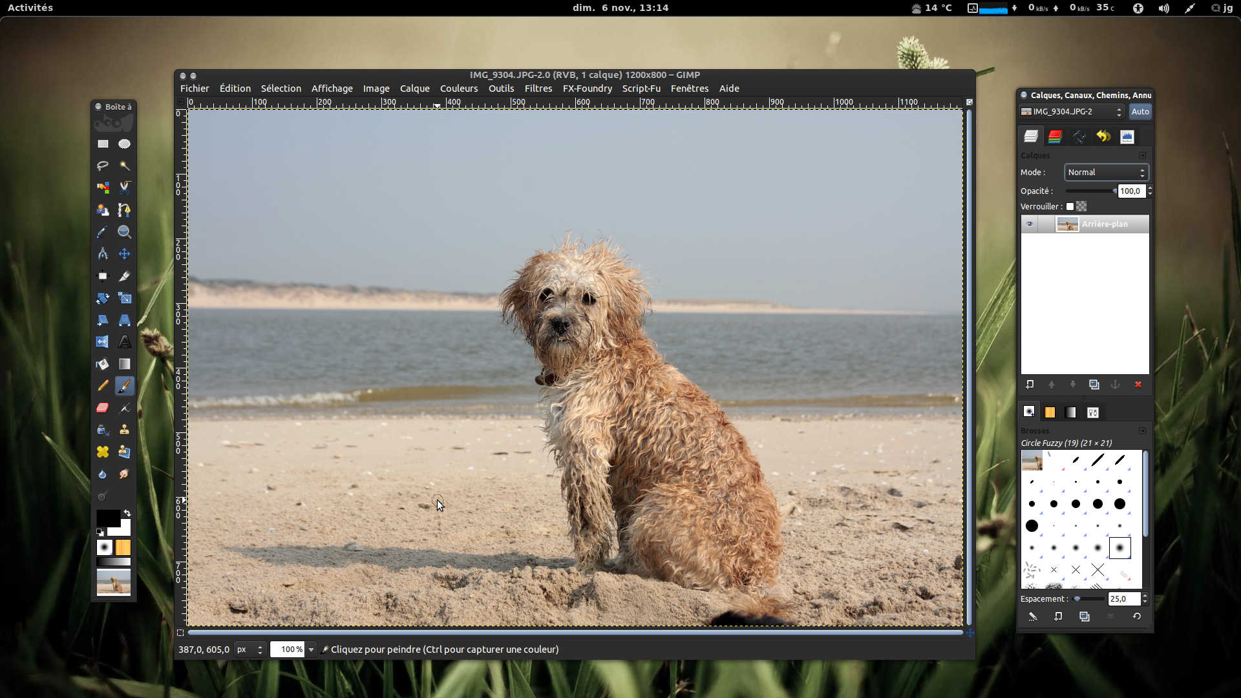The height and width of the screenshot is (698, 1241).
Task: Select the Text tool
Action: point(124,342)
